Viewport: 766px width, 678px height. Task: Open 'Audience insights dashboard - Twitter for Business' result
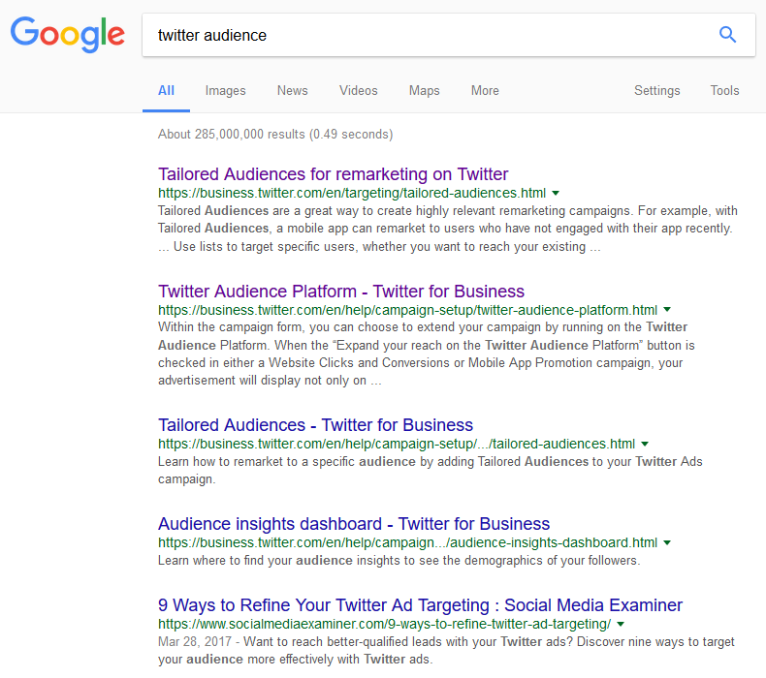tap(354, 524)
